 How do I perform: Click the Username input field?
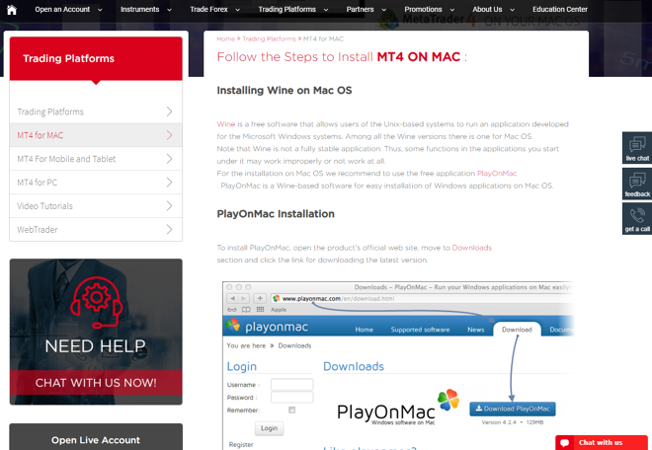click(291, 384)
